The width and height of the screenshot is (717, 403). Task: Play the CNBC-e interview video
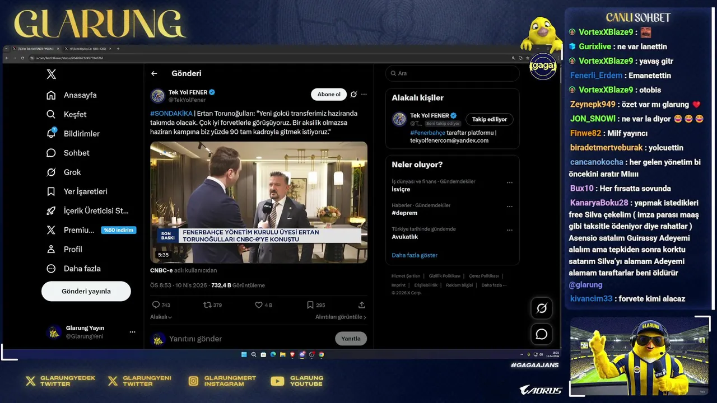[259, 202]
